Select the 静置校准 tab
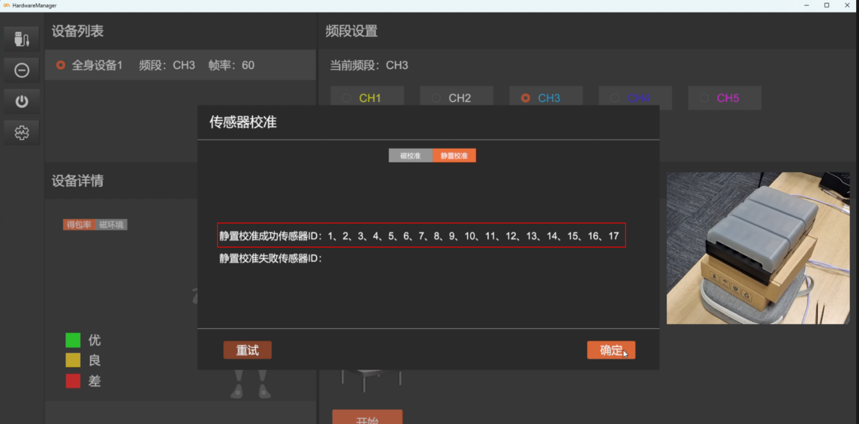This screenshot has height=424, width=859. tap(454, 155)
